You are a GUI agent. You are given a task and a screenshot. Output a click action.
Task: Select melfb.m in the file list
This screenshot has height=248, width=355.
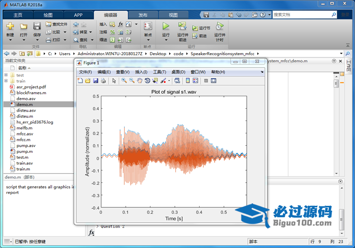click(x=24, y=128)
